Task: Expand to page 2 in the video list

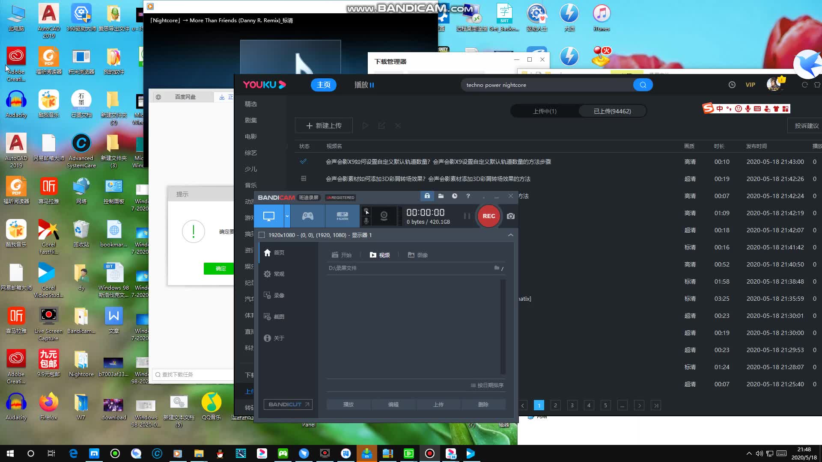Action: [x=556, y=405]
